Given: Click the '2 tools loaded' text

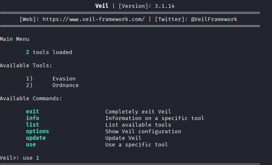Looking at the screenshot, I should [49, 52].
